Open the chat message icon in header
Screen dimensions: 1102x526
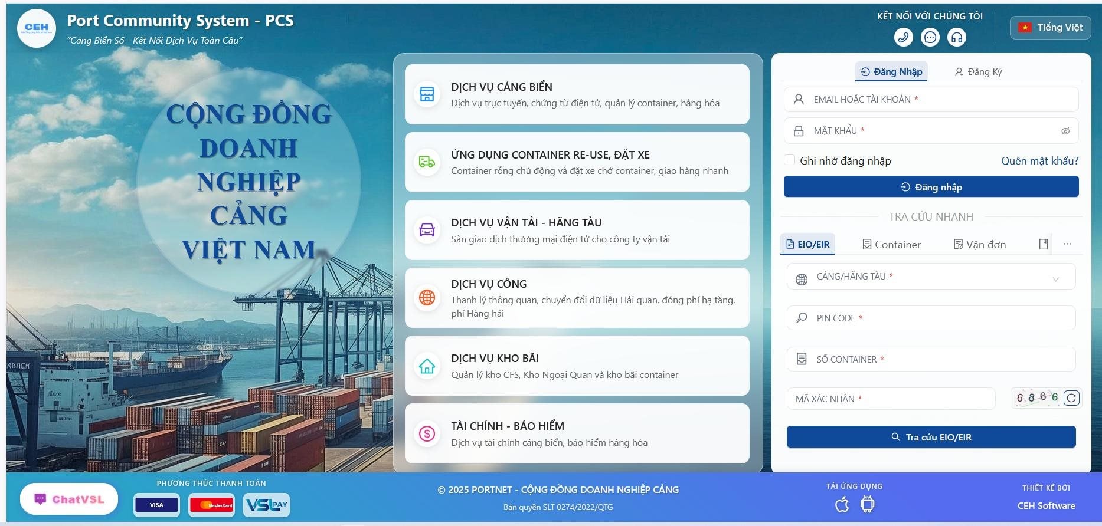click(930, 37)
